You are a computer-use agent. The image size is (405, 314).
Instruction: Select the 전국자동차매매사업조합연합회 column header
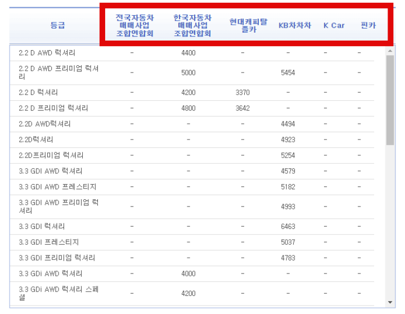[134, 25]
